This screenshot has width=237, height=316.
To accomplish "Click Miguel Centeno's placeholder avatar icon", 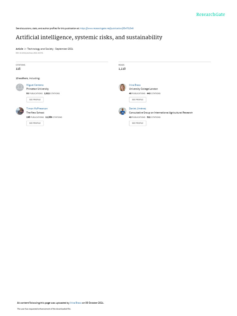I will 20,87.
